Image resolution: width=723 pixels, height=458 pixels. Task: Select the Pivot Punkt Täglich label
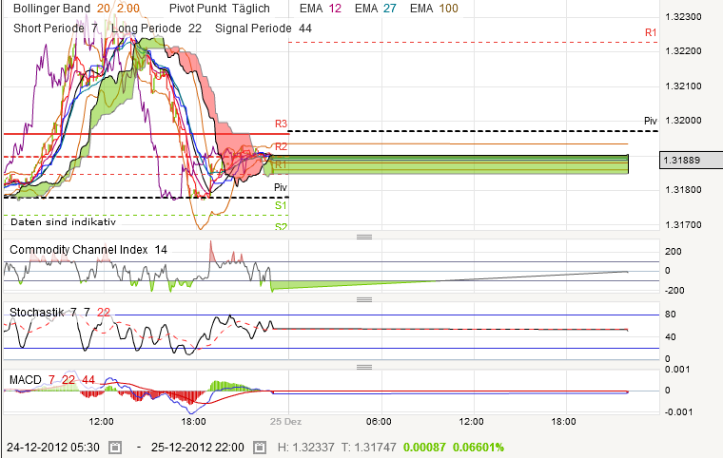[x=220, y=9]
